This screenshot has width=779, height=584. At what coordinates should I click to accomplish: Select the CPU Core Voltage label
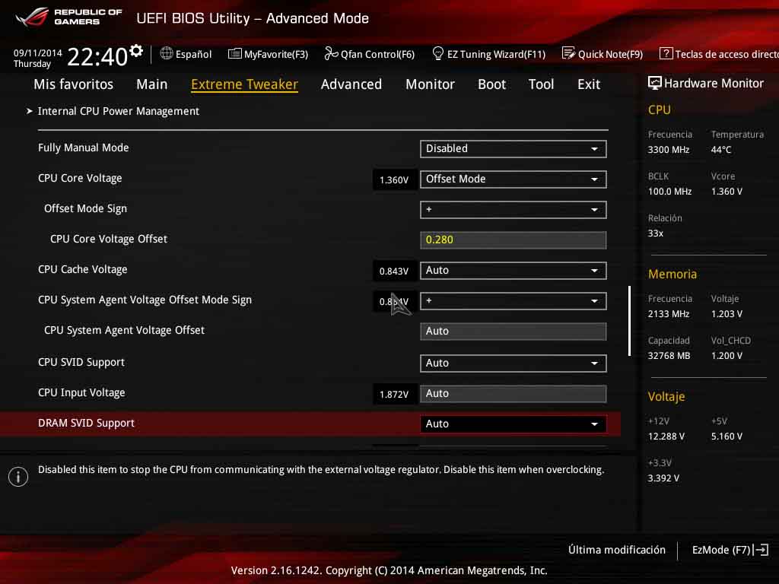80,178
